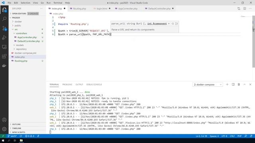Switch to the Debug Console tab
This screenshot has height=143, width=255.
pyautogui.click(x=94, y=85)
